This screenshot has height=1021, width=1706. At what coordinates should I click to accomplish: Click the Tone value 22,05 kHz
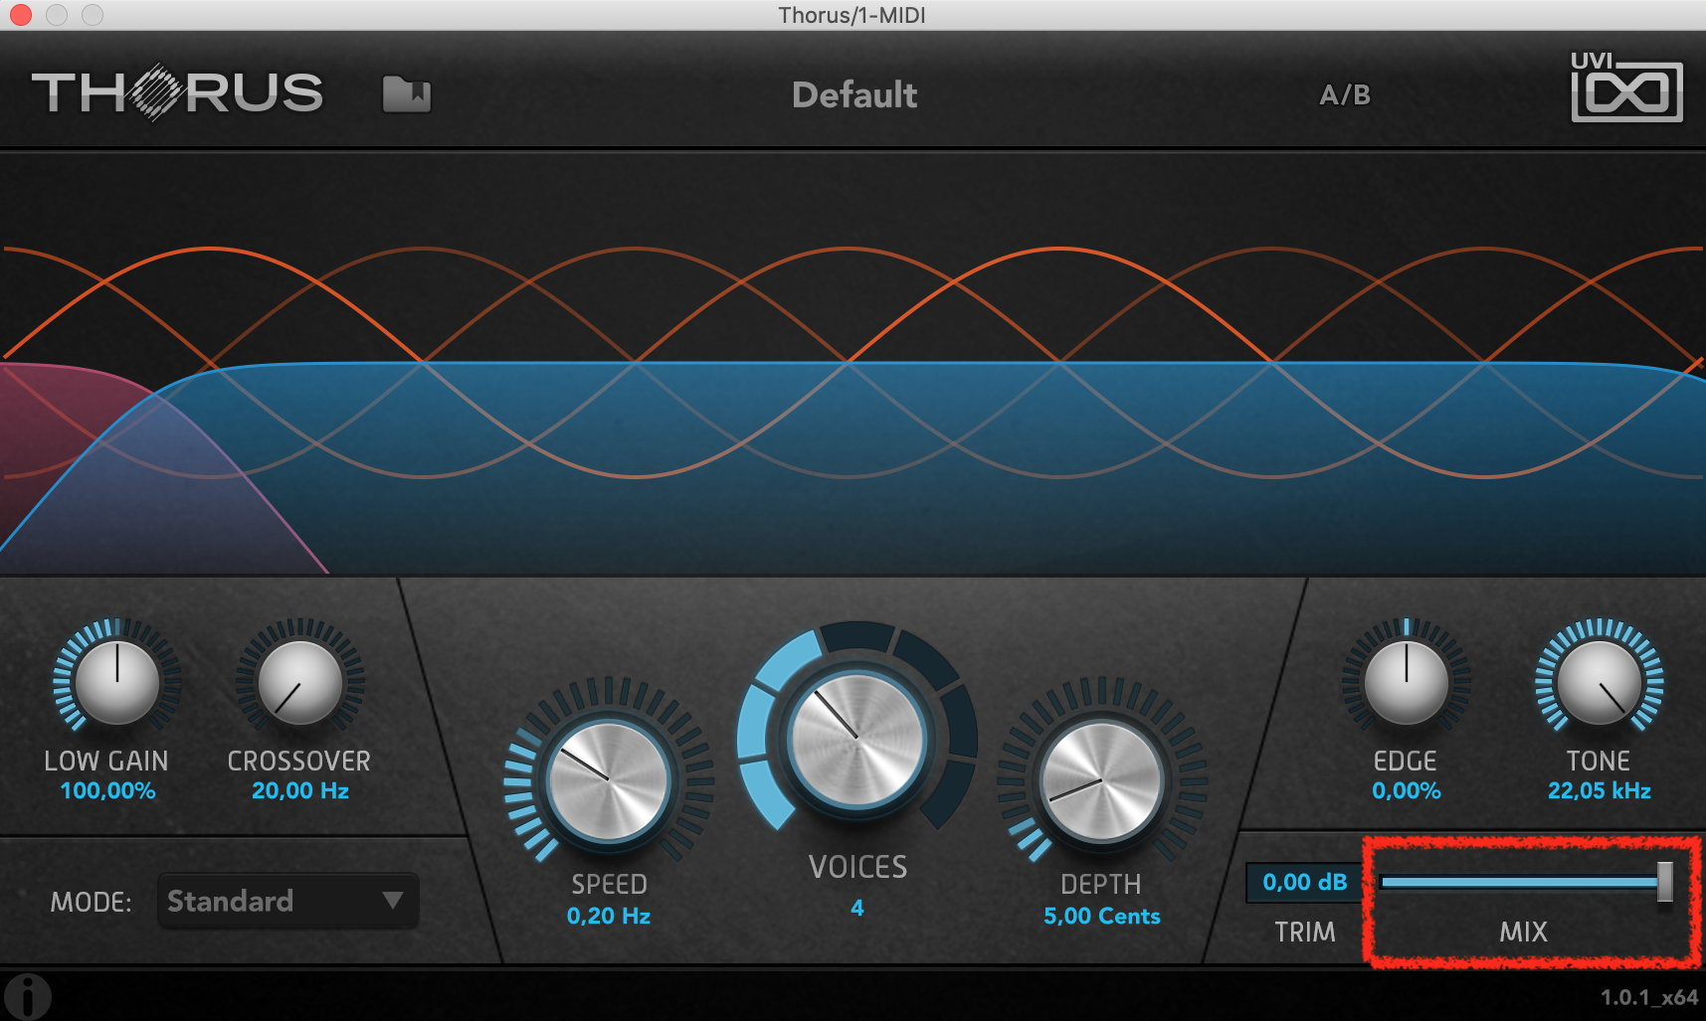point(1599,791)
